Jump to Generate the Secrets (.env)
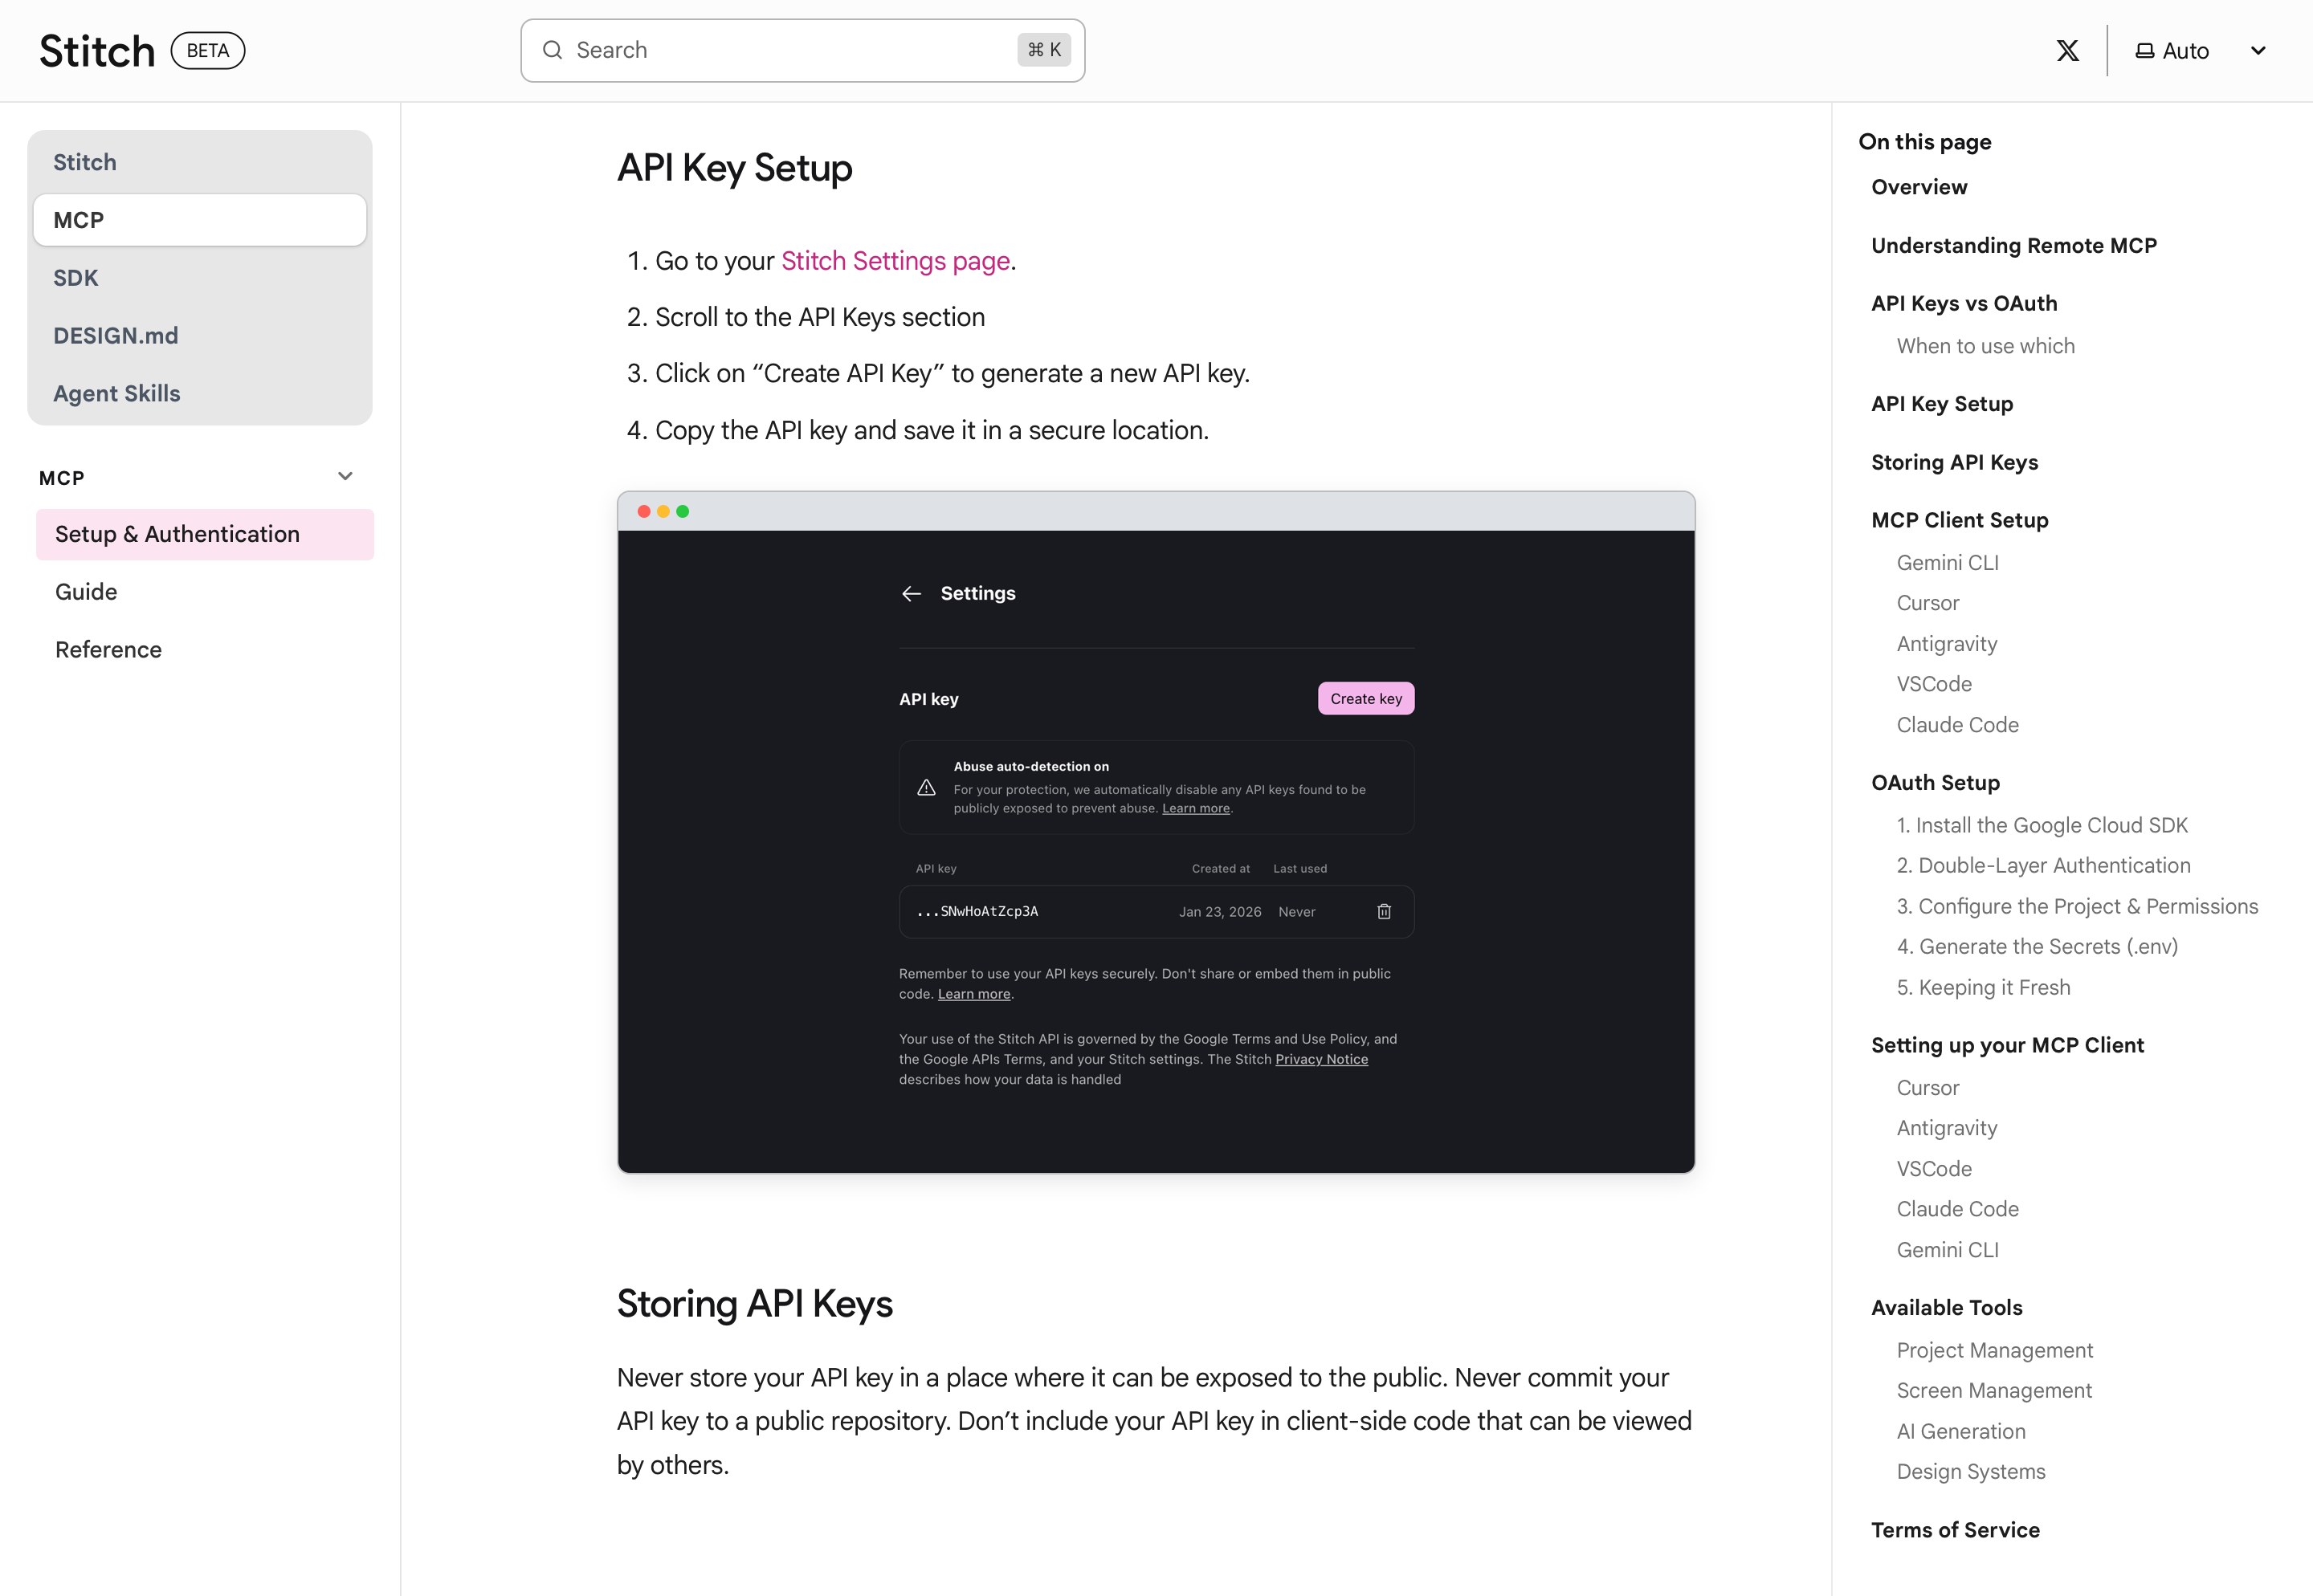This screenshot has width=2313, height=1596. [2037, 947]
